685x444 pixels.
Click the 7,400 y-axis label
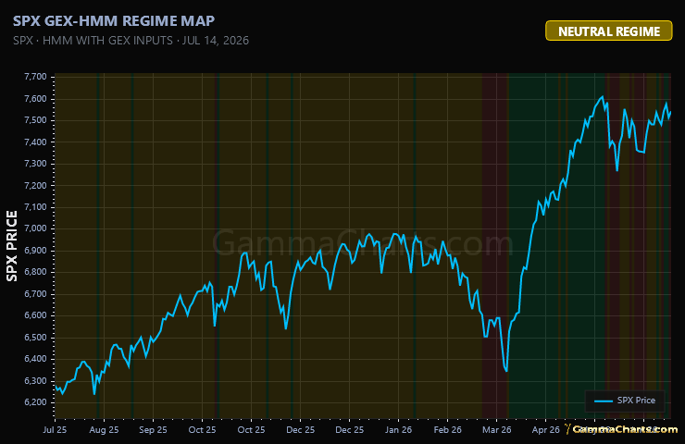(x=35, y=142)
